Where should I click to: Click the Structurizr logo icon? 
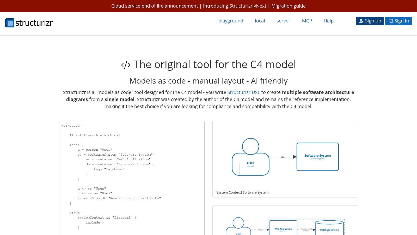10,23
